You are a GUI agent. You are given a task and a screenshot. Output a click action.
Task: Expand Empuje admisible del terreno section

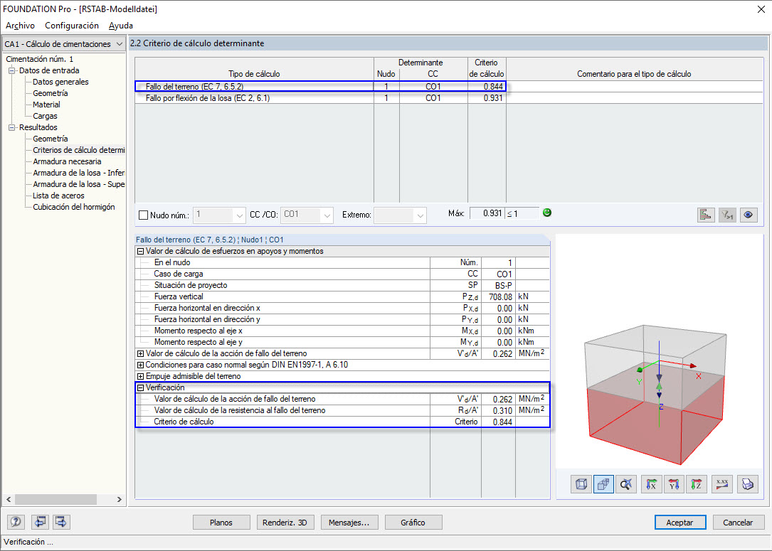point(140,376)
